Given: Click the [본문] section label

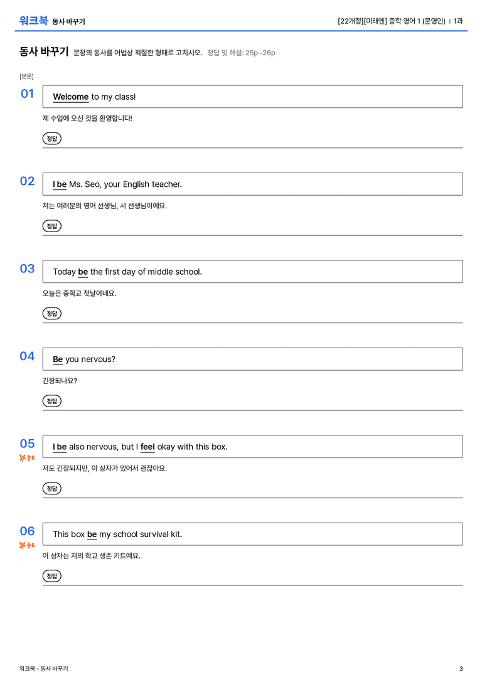Looking at the screenshot, I should tap(26, 76).
